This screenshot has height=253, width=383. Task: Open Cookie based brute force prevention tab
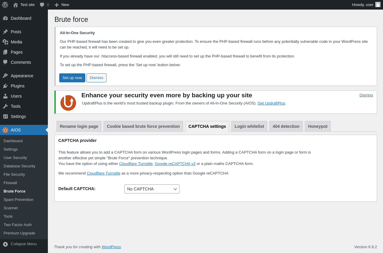click(x=143, y=126)
